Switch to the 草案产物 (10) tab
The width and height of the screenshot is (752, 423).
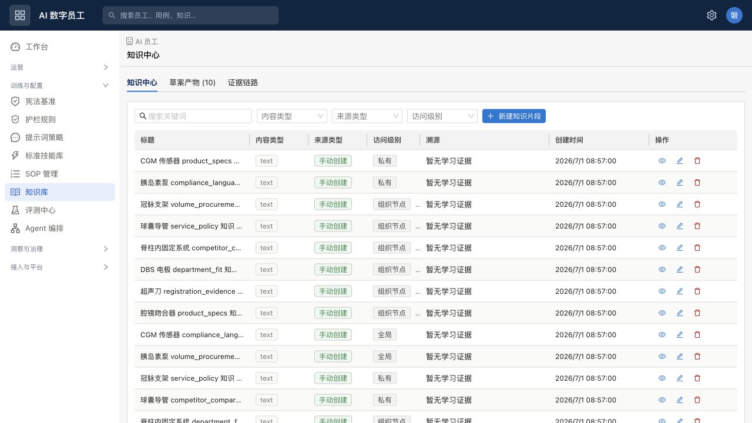coord(193,83)
